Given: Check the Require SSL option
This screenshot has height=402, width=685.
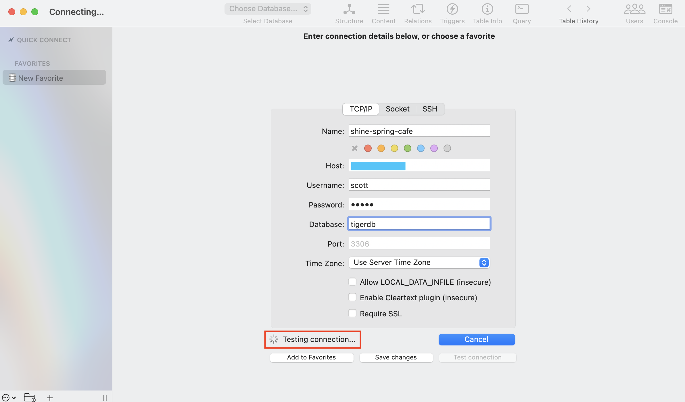Looking at the screenshot, I should click(x=352, y=313).
